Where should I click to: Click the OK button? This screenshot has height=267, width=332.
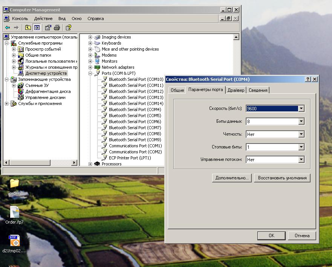click(271, 236)
